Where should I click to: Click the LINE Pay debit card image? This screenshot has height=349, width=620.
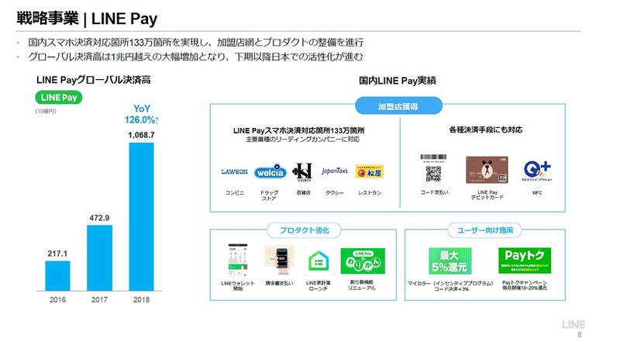coord(487,170)
